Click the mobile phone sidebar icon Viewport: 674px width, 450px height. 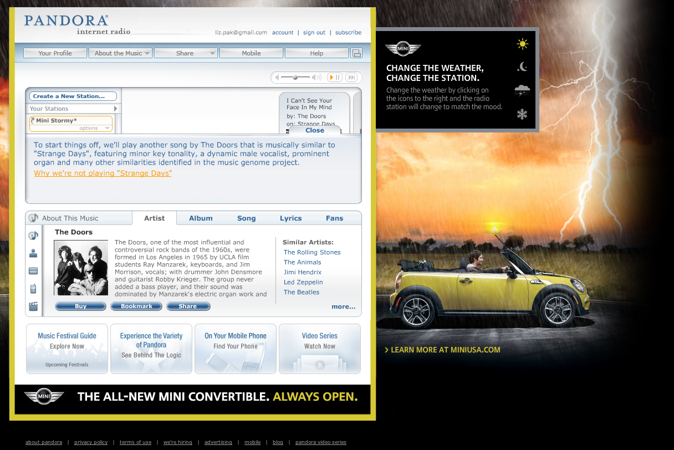[33, 288]
